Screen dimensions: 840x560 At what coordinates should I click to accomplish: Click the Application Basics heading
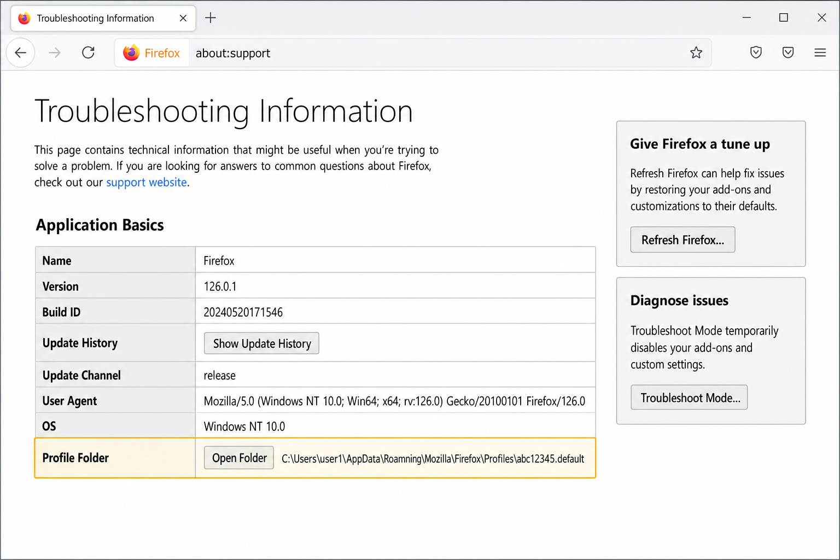click(100, 225)
